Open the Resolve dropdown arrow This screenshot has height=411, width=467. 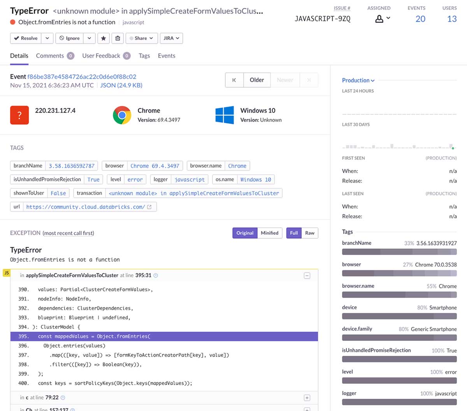[47, 38]
